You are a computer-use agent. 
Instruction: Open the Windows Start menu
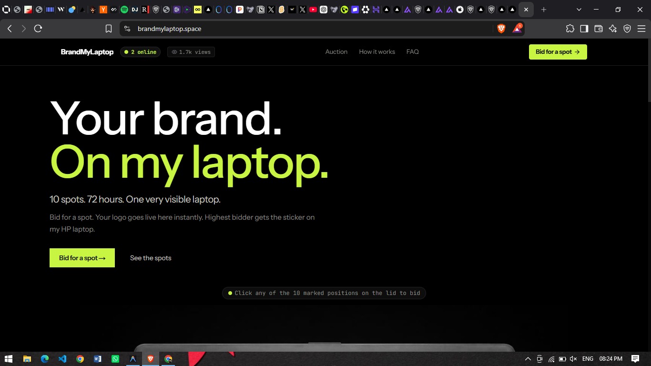coord(9,359)
